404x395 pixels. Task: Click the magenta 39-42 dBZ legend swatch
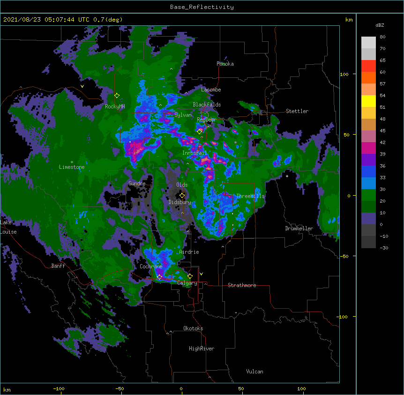[368, 148]
